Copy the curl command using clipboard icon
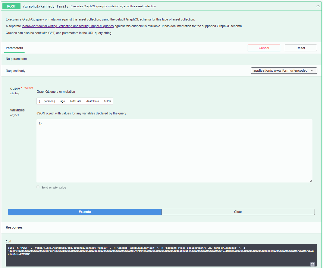Image resolution: width=323 pixels, height=268 pixels. [x=312, y=264]
